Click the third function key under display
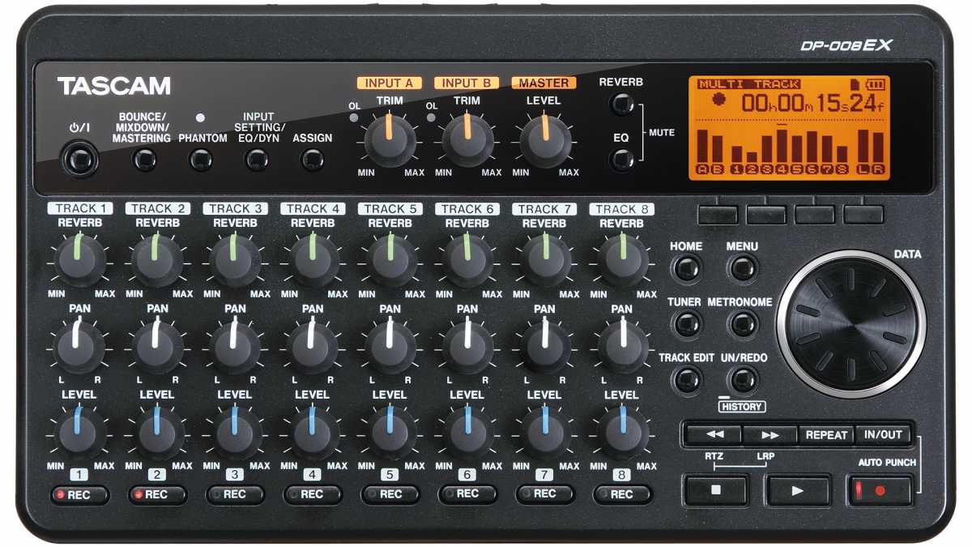Image resolution: width=972 pixels, height=547 pixels. point(815,214)
